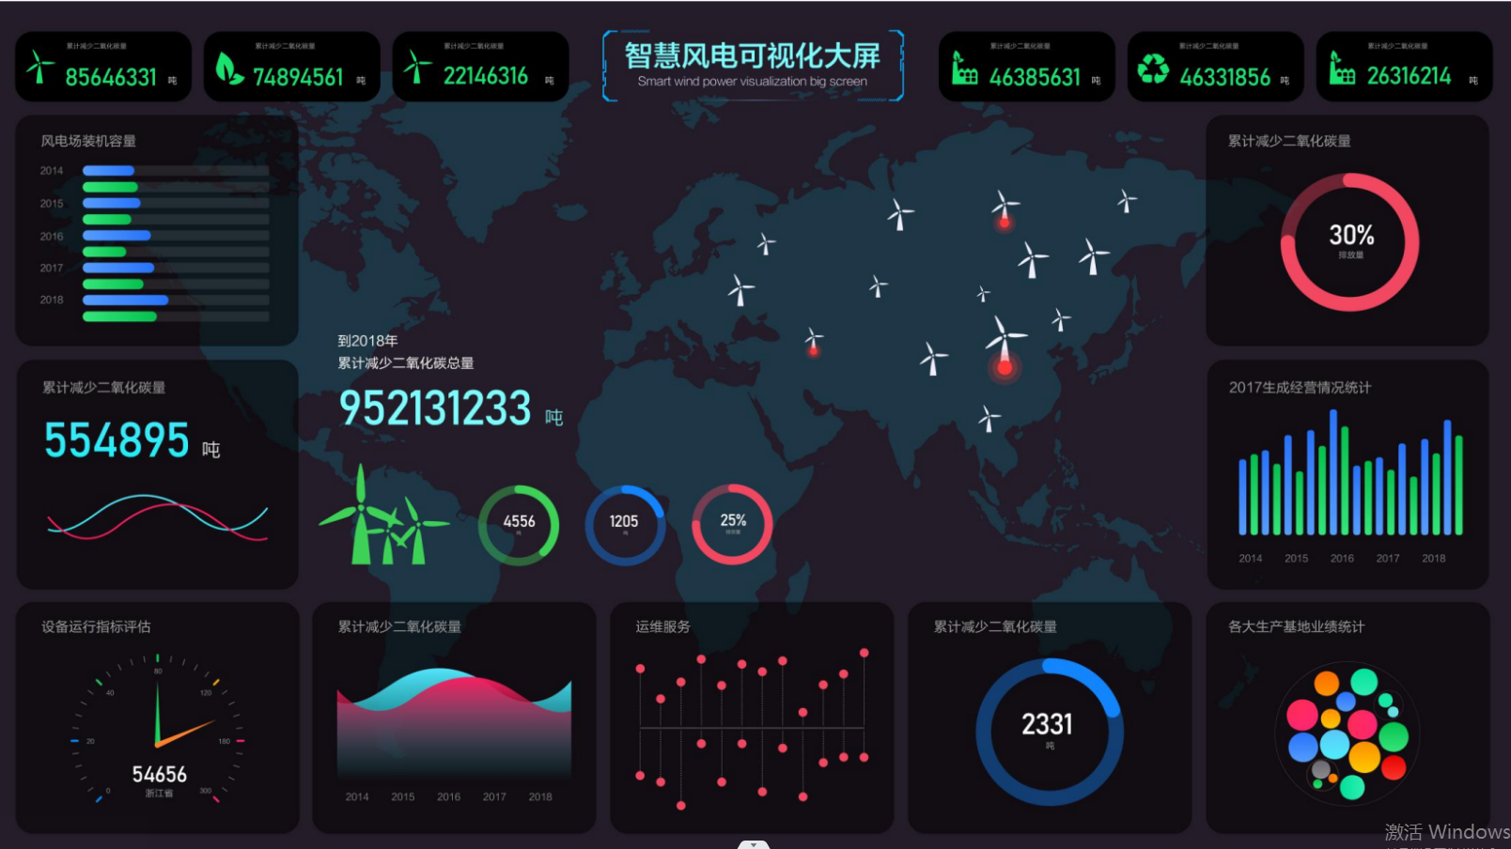Select the northern map turbine marked with red dot
The image size is (1511, 849).
click(1004, 209)
